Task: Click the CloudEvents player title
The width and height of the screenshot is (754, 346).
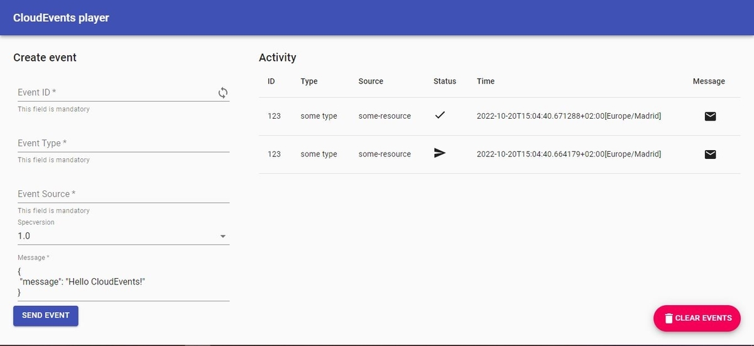Action: (x=61, y=18)
